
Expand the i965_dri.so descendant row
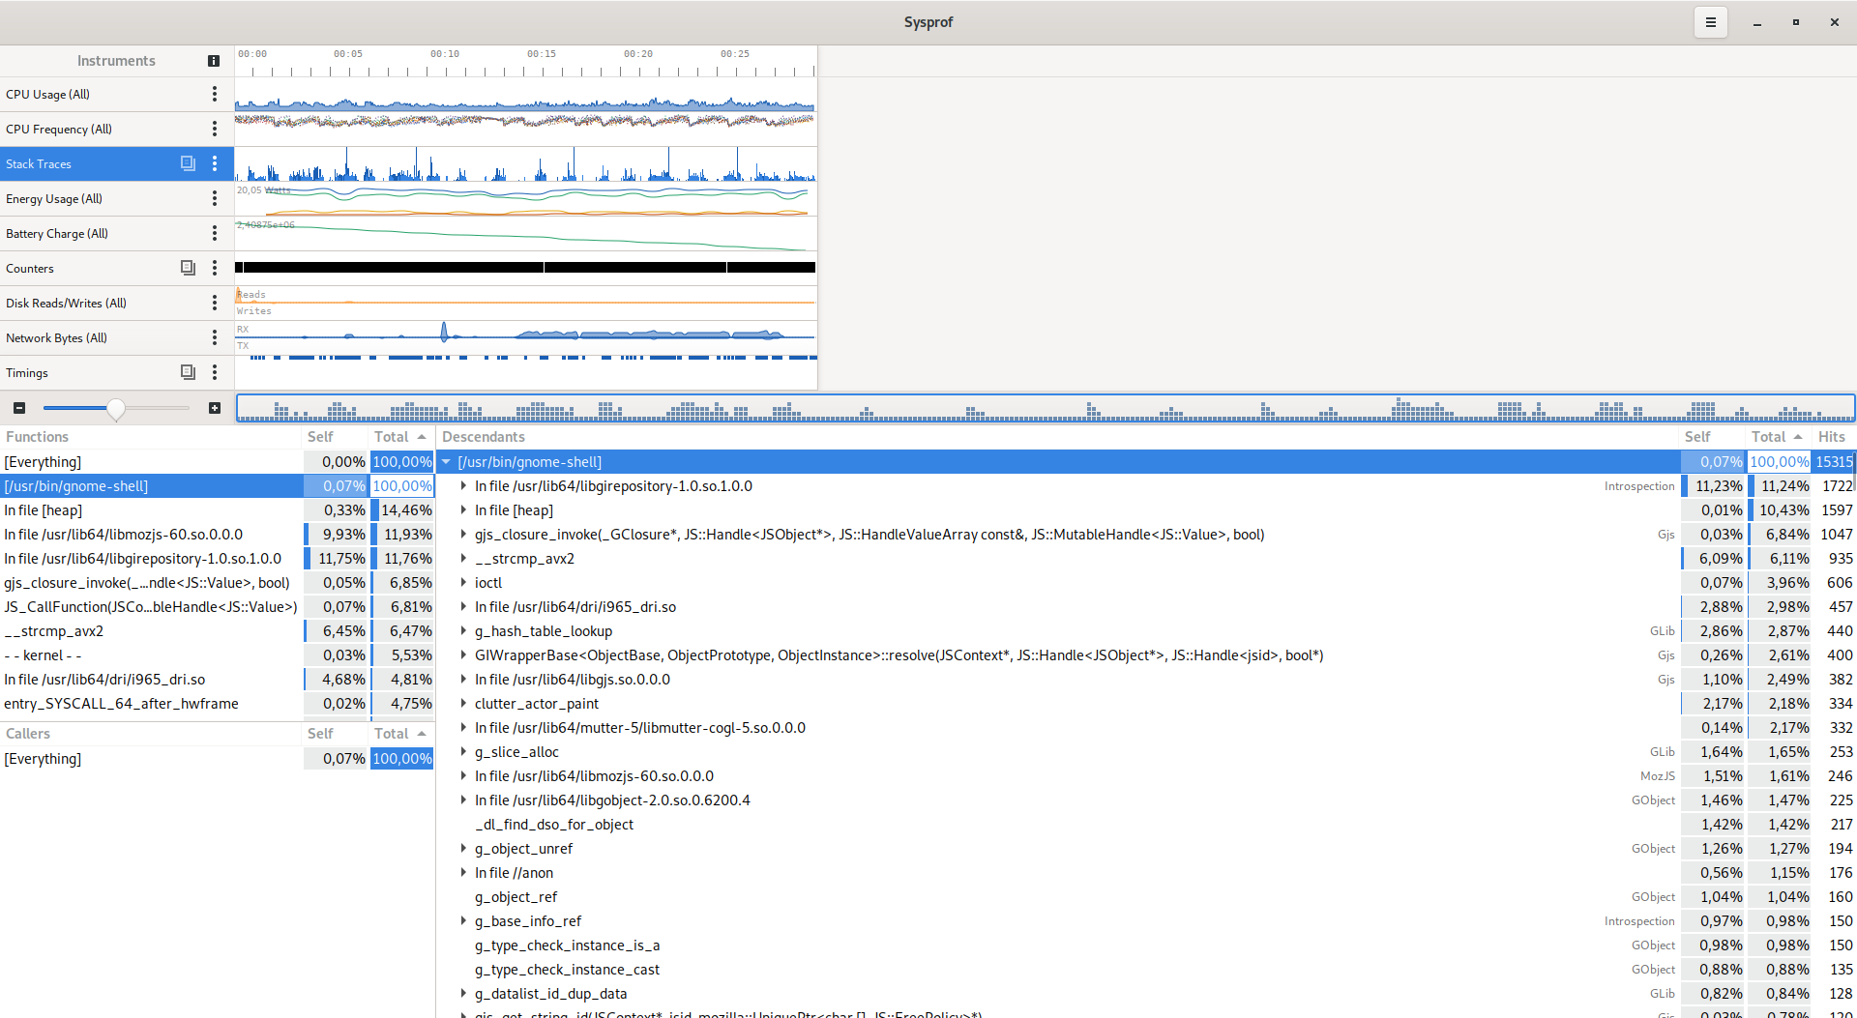click(x=463, y=607)
